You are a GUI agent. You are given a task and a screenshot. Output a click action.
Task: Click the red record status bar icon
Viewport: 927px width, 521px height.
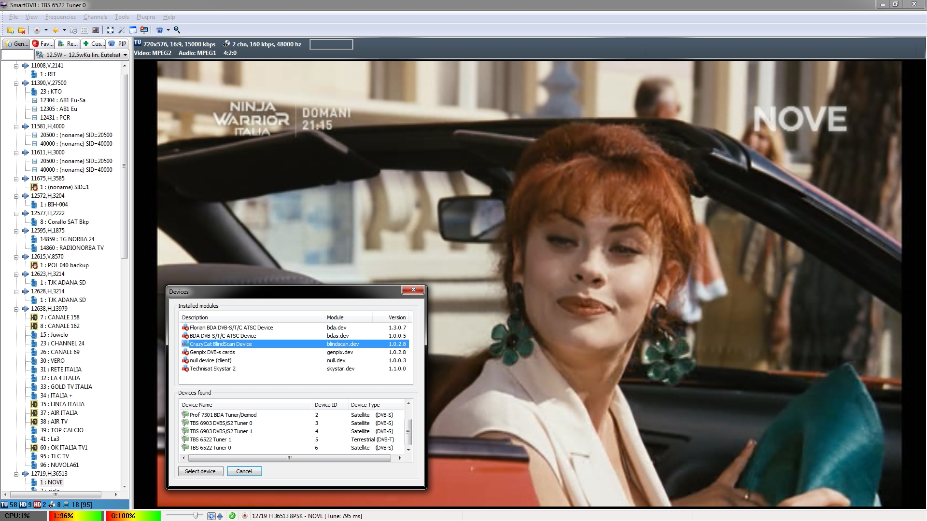tap(245, 516)
